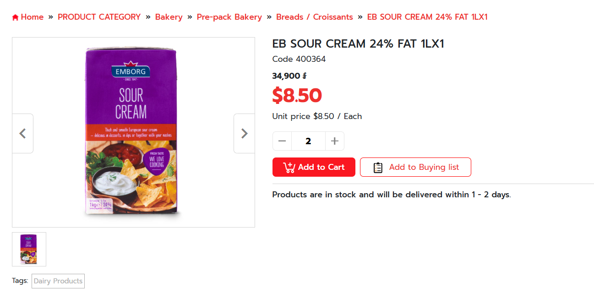Click the main sour cream product image
Viewport: 594px width, 293px height.
pos(133,132)
